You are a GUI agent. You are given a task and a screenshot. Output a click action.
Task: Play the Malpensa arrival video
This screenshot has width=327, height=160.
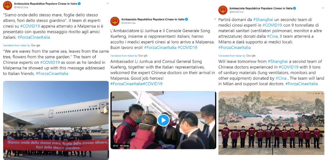pyautogui.click(x=163, y=120)
